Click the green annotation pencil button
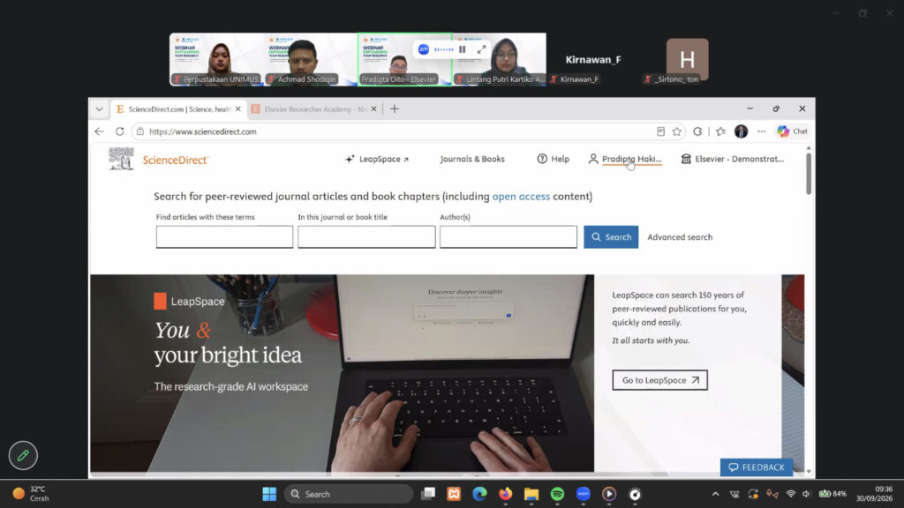This screenshot has height=508, width=904. point(23,456)
